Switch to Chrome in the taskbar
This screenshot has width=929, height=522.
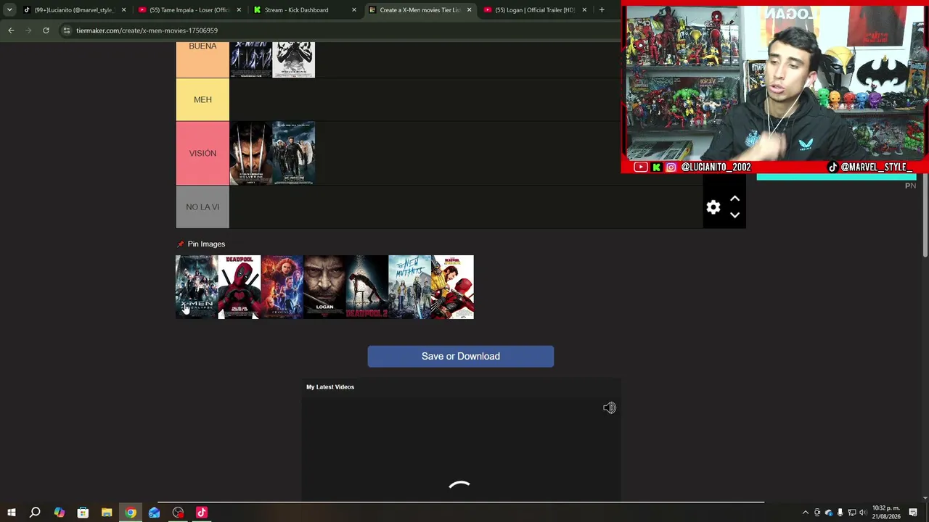131,513
